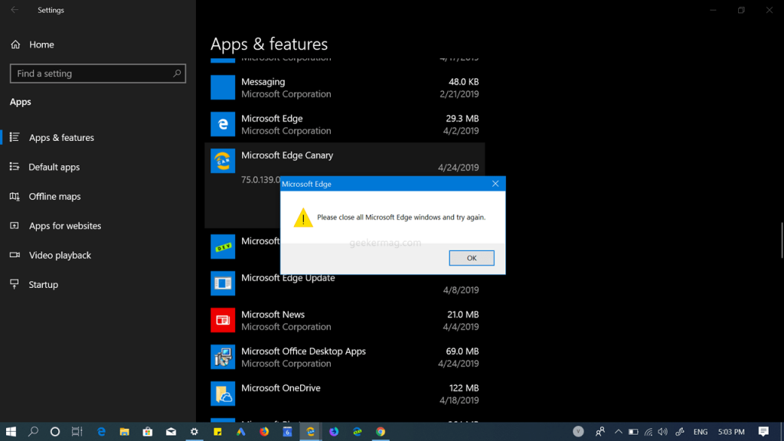784x441 pixels.
Task: Click the search magnifier in Find a setting
Action: [x=177, y=73]
